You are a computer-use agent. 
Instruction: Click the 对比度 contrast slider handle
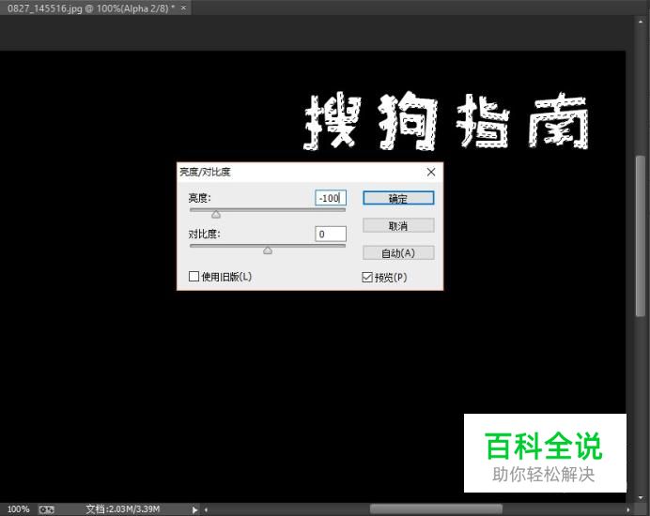point(268,250)
